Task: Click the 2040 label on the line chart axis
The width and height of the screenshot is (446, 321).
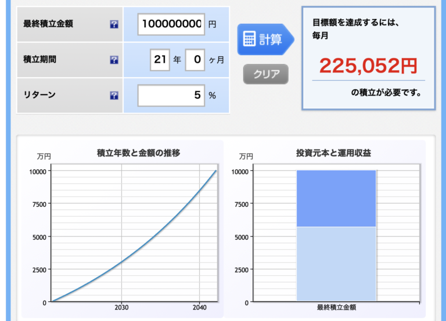Action: click(199, 308)
